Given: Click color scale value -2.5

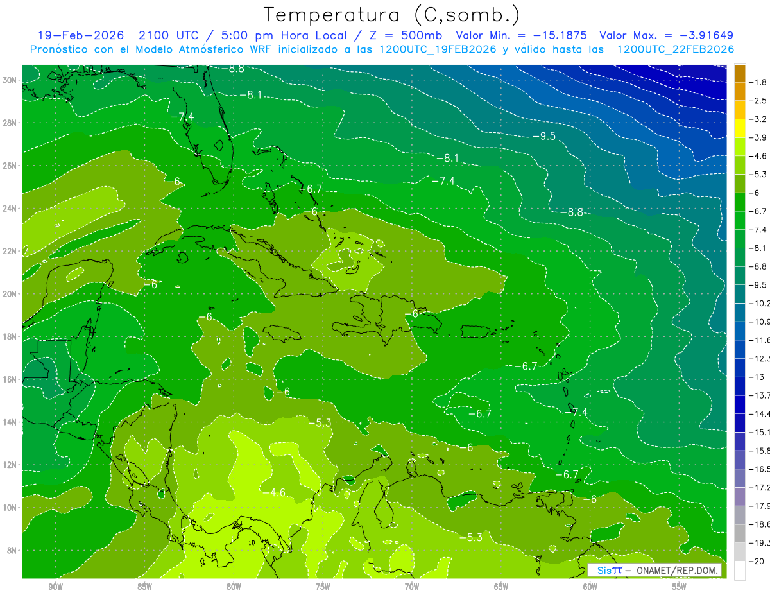Looking at the screenshot, I should [758, 101].
